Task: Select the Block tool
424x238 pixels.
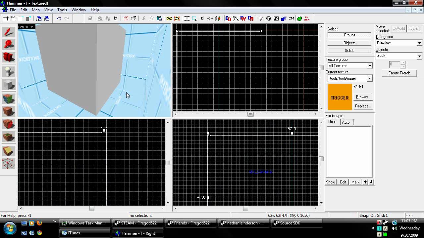Action: (9, 85)
